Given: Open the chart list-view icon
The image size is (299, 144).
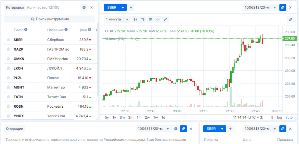Looking at the screenshot, I should point(150,19).
